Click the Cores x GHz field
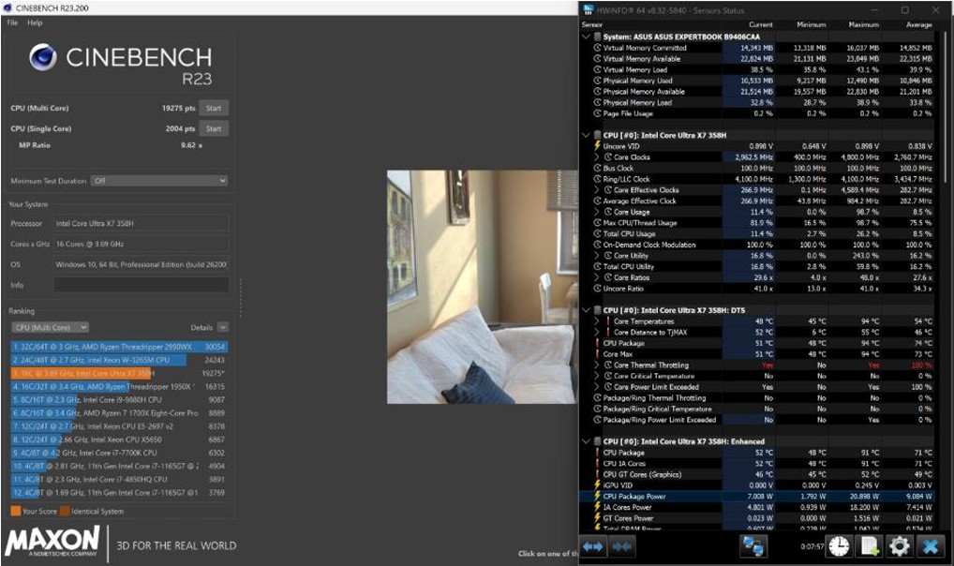The width and height of the screenshot is (954, 566). (142, 244)
